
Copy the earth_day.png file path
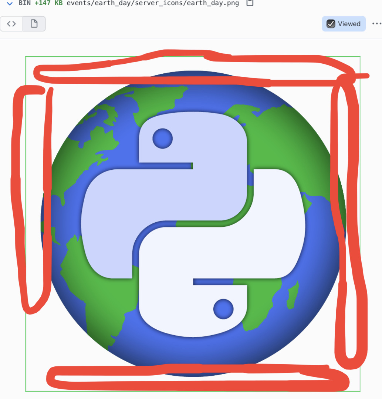point(250,3)
